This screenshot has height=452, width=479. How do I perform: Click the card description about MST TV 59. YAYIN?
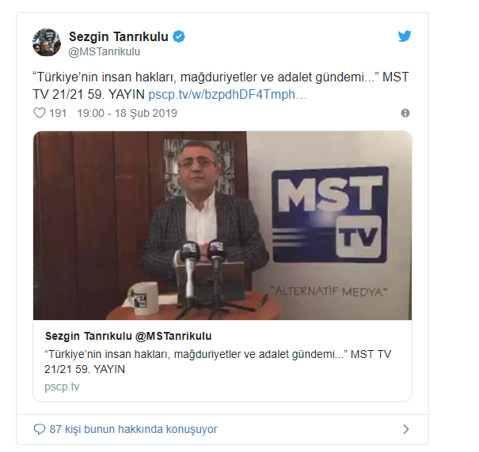[x=218, y=362]
